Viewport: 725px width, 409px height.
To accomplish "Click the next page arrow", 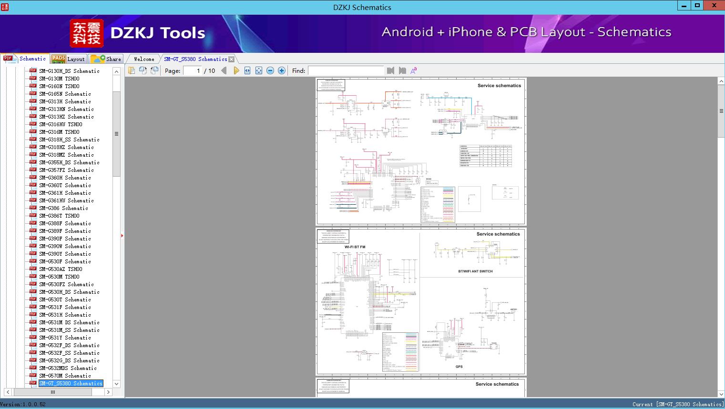I will pyautogui.click(x=236, y=70).
